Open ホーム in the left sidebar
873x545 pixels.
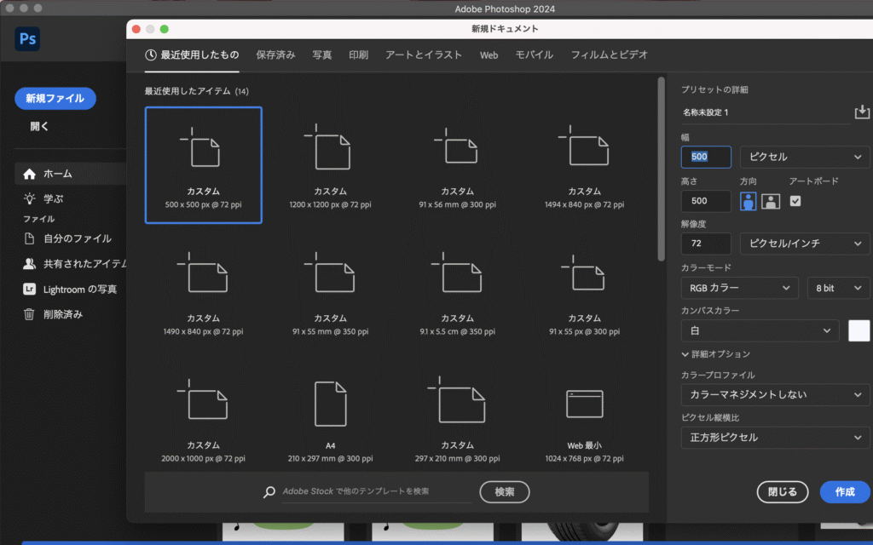(x=58, y=174)
